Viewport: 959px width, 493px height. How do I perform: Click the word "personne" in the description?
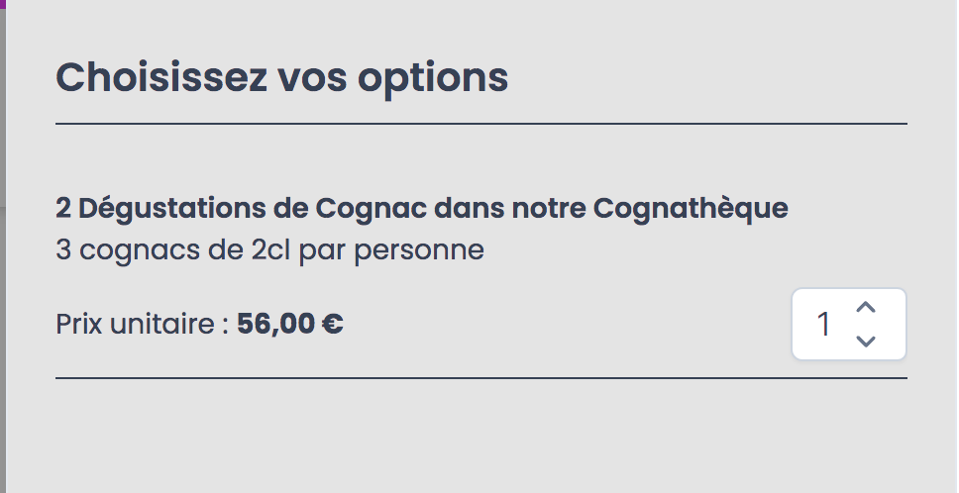pos(419,251)
